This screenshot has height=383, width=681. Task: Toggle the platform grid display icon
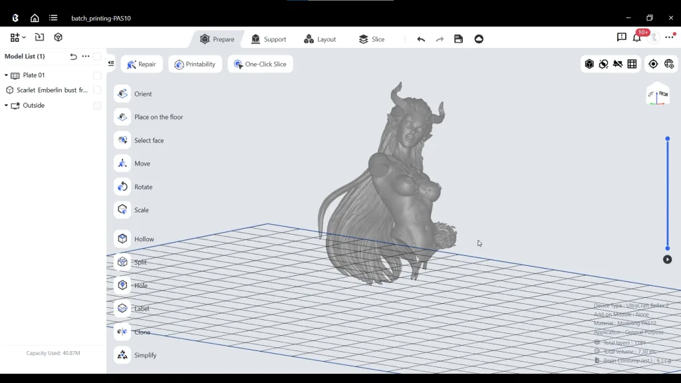point(632,64)
